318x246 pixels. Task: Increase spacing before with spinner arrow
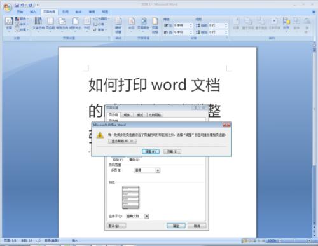[226, 24]
